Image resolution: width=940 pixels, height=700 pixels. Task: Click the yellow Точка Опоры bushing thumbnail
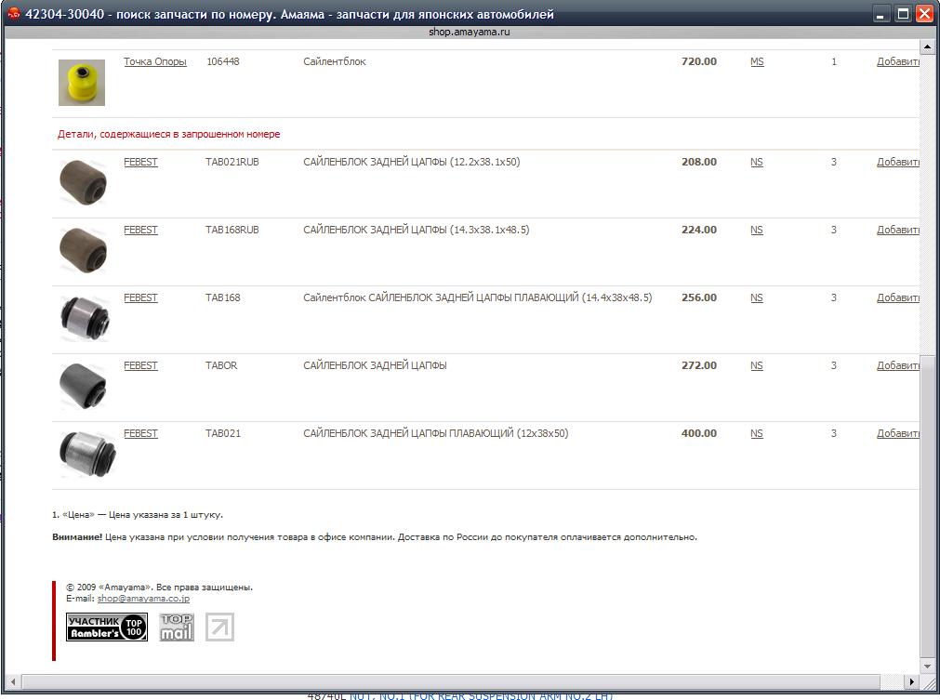(82, 82)
